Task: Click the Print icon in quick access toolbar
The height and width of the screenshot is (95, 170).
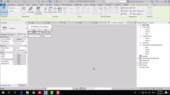Action: (x=25, y=1)
